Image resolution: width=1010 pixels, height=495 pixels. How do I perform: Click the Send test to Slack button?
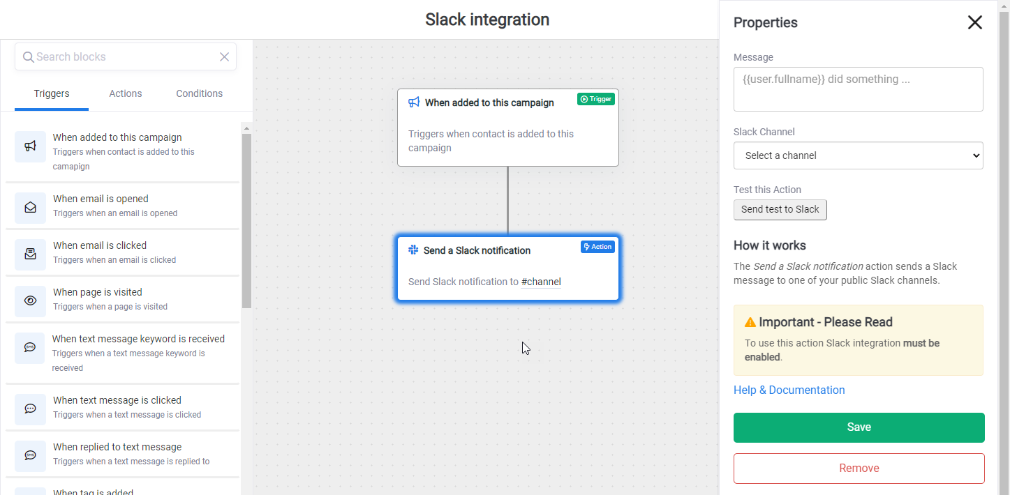tap(780, 210)
